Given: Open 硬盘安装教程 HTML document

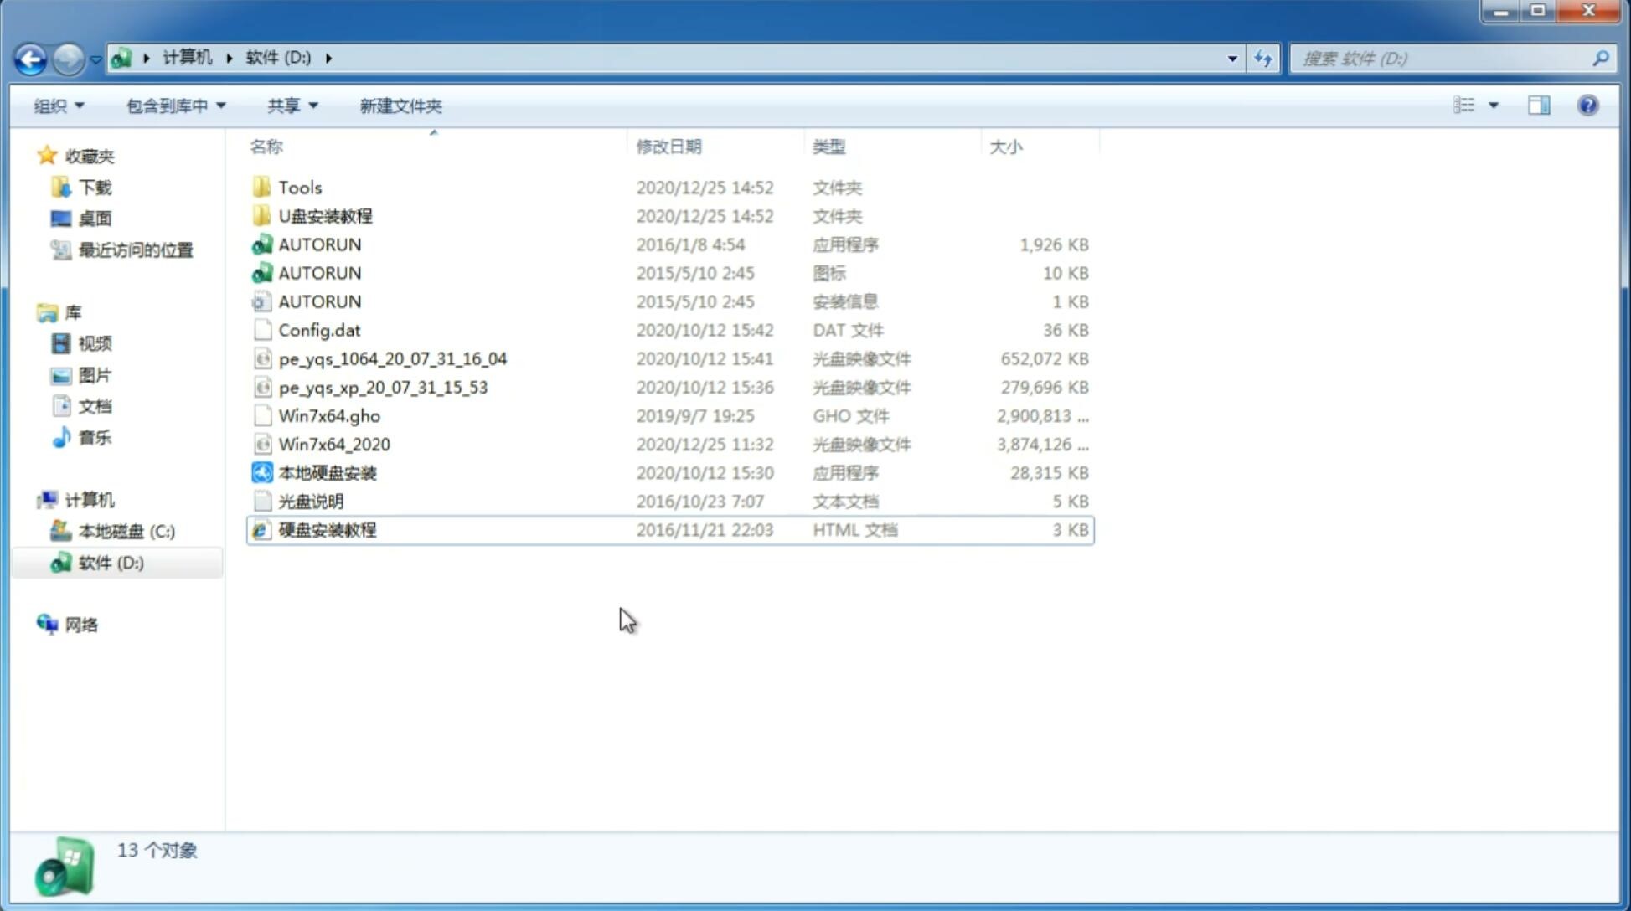Looking at the screenshot, I should point(325,529).
